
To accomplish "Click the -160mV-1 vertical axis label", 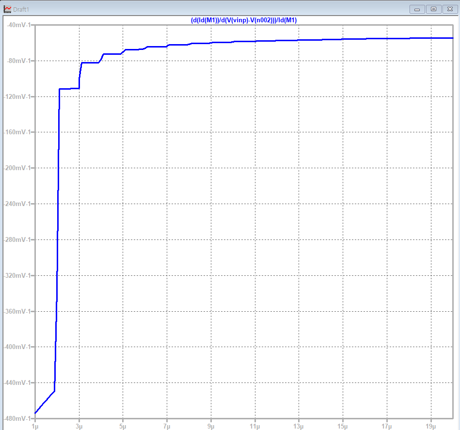I will (17, 132).
